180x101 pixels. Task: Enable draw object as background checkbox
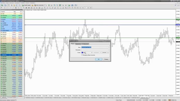[x=82, y=55]
